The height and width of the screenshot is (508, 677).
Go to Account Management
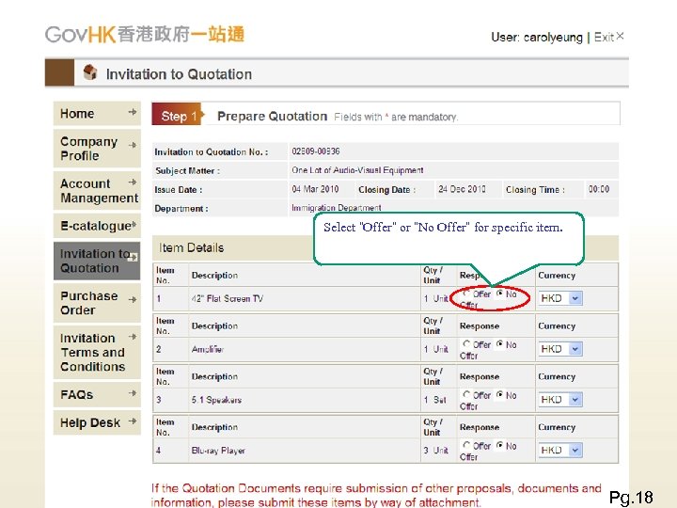[x=97, y=190]
